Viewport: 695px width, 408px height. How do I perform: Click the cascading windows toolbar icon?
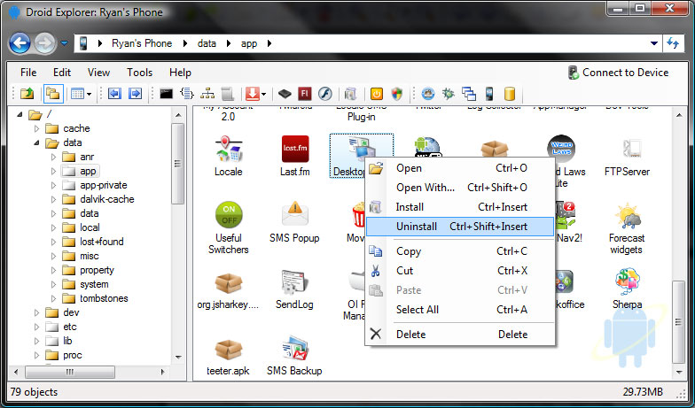tap(468, 94)
